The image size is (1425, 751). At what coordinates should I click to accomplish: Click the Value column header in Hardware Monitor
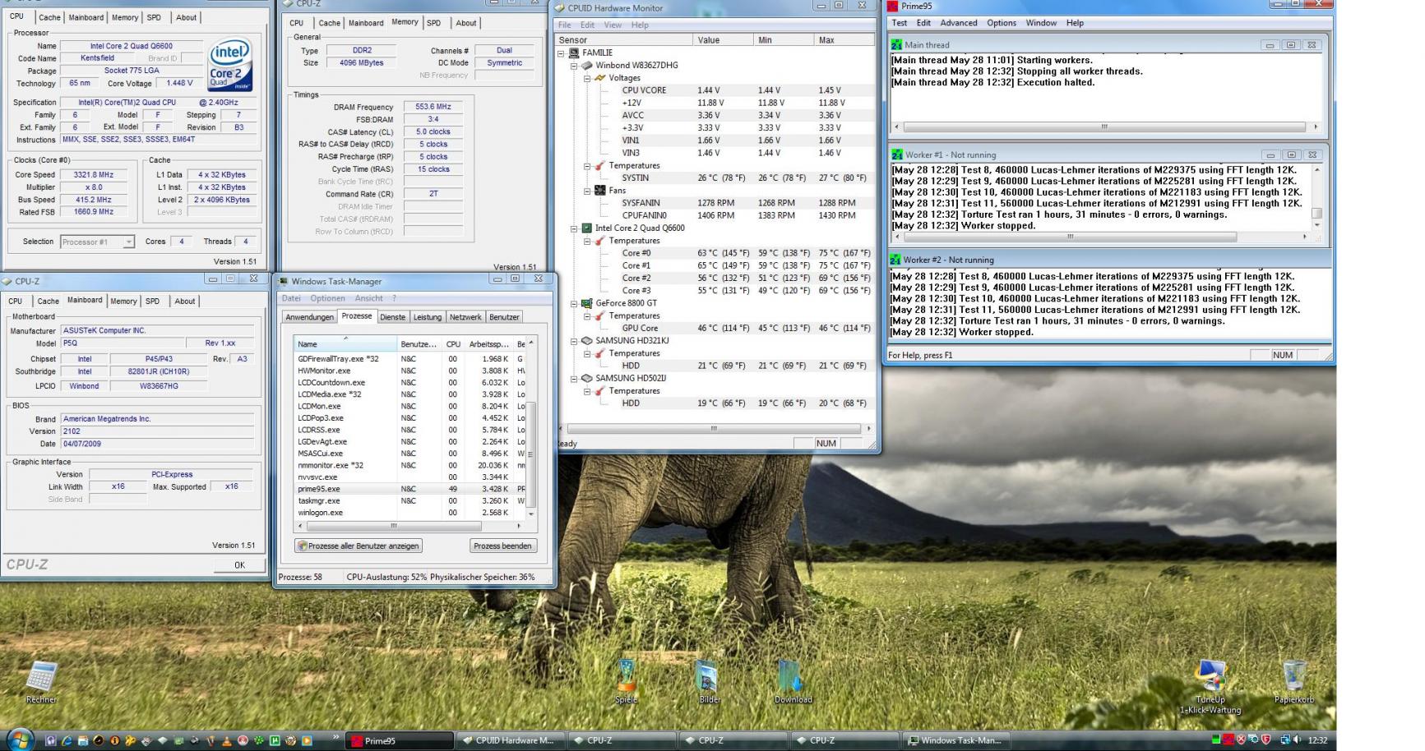coord(724,39)
